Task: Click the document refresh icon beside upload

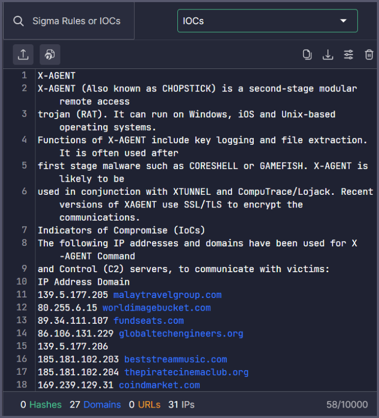Action: [x=50, y=55]
